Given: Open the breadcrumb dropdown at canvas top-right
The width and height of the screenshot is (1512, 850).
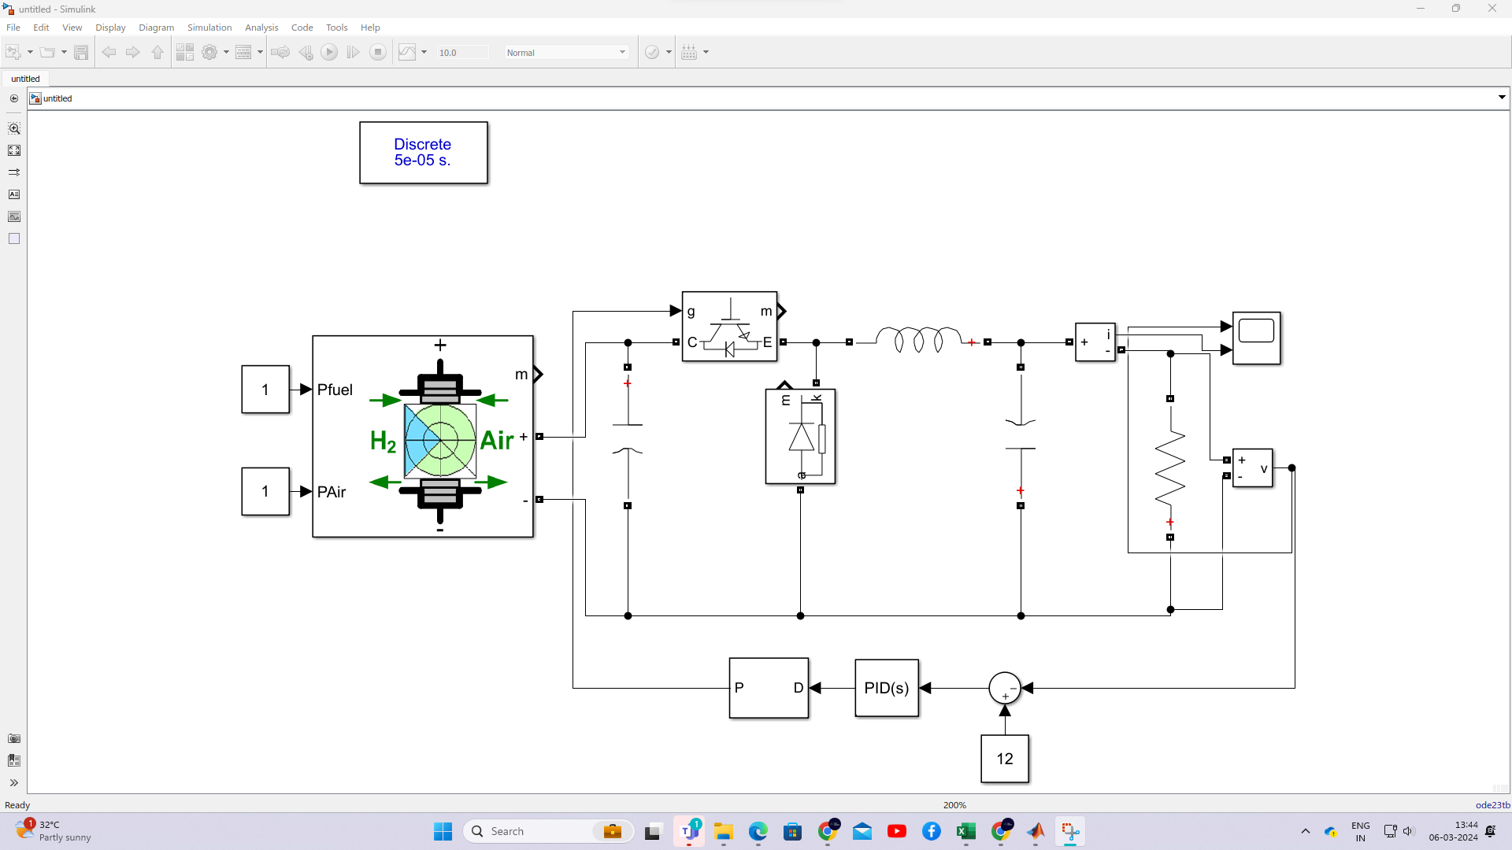Looking at the screenshot, I should coord(1502,98).
